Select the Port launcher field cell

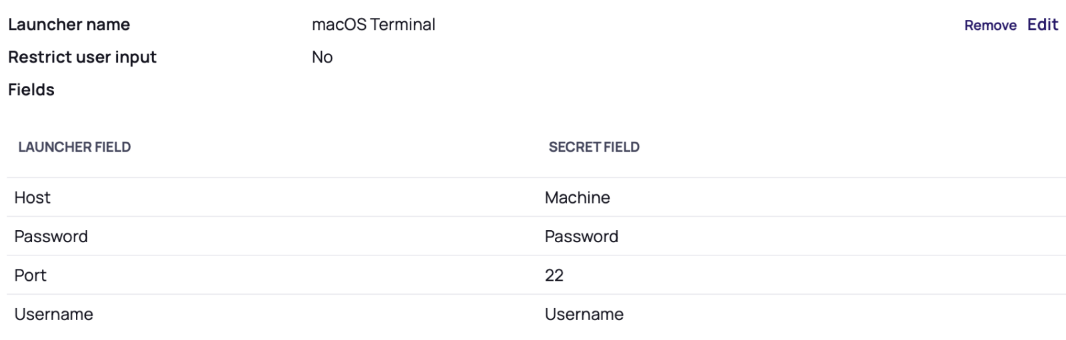30,275
